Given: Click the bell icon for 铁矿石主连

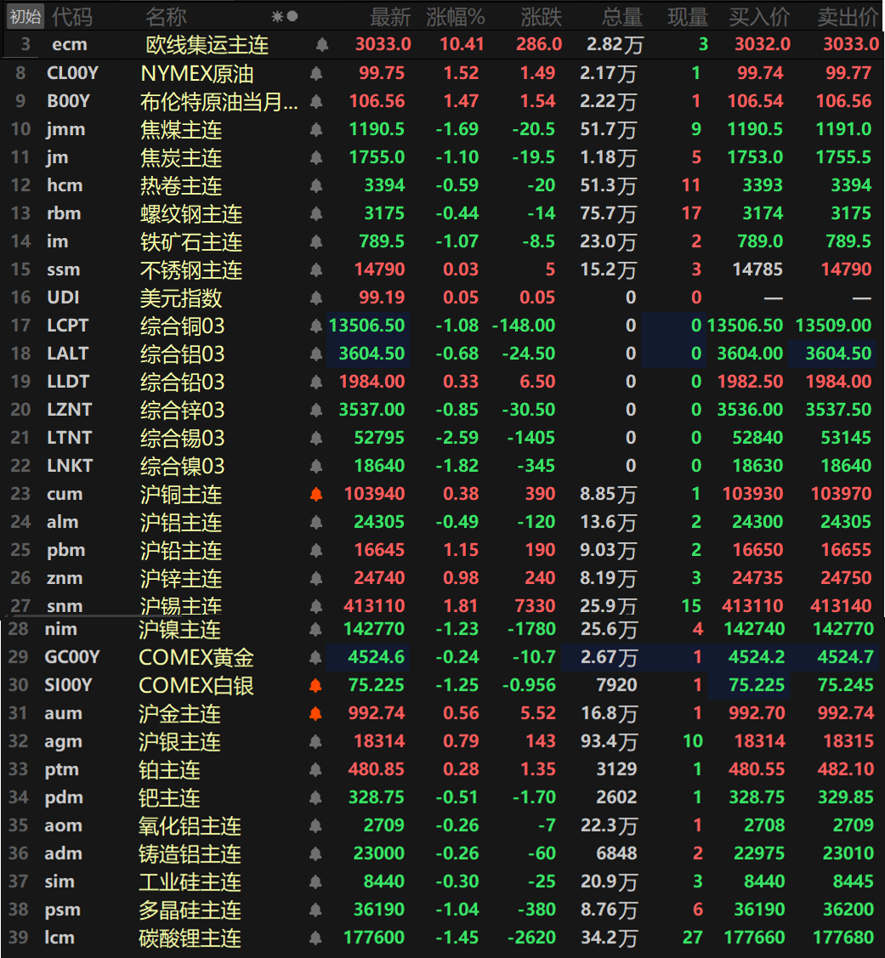Looking at the screenshot, I should [316, 242].
